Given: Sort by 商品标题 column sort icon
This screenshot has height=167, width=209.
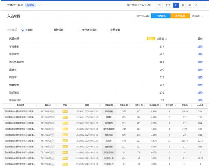Looking at the screenshot, I should click(x=36, y=106).
